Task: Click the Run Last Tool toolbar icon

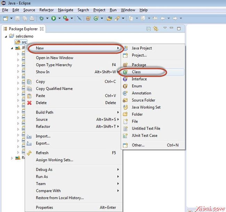Action: [66, 18]
